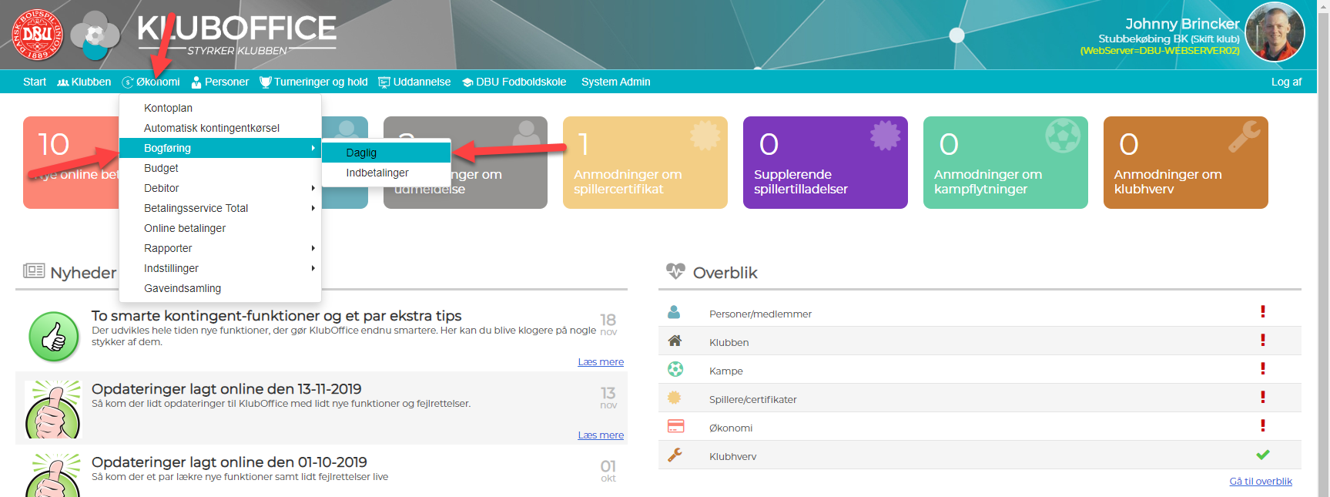Select Daglig from Bogføring submenu
The width and height of the screenshot is (1330, 497).
(361, 153)
